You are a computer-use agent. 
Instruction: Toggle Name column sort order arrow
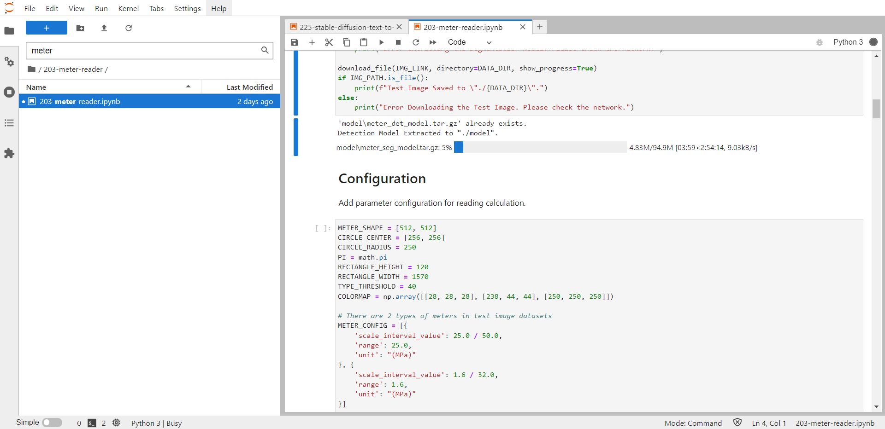point(189,86)
